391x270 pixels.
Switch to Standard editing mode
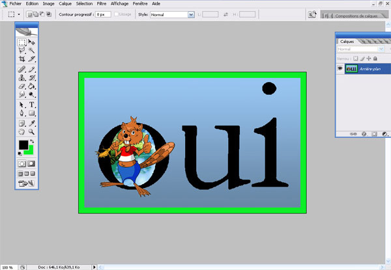point(22,164)
